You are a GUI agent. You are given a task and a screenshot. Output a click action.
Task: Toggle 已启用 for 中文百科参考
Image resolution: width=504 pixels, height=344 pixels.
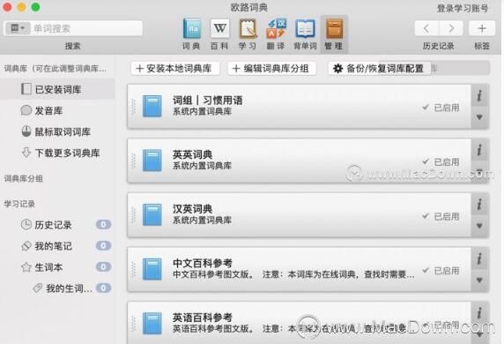[x=441, y=271]
